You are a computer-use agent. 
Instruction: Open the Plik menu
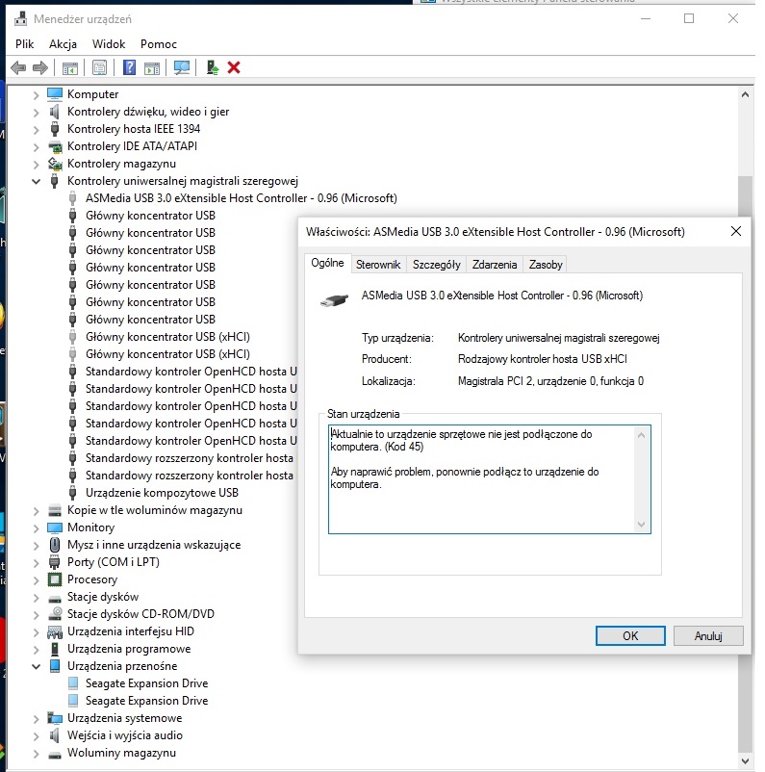[x=25, y=44]
